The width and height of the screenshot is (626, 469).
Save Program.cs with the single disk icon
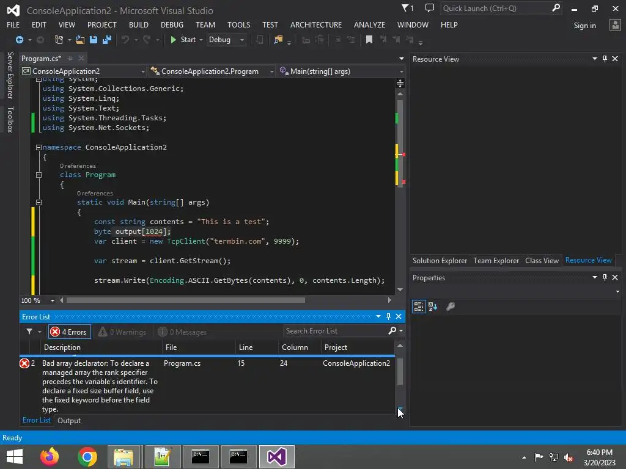tap(94, 40)
